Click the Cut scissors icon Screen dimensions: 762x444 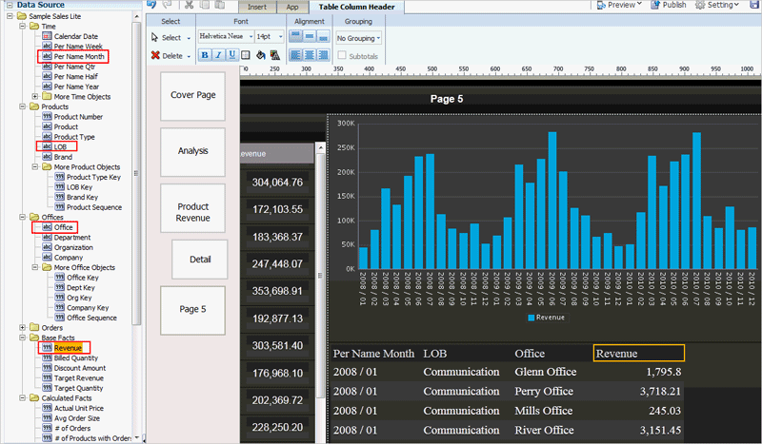(x=190, y=6)
